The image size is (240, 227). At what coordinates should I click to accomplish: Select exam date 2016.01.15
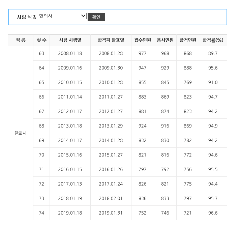(70, 169)
